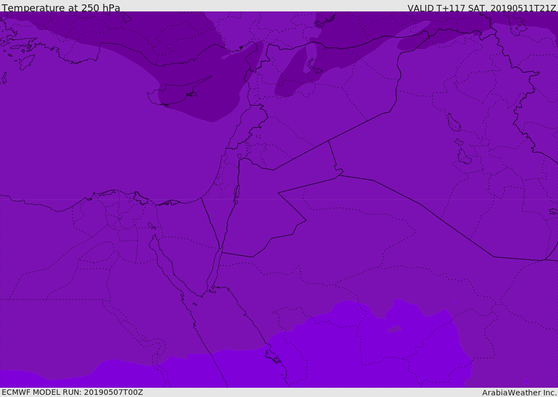Click the 'Temperature at 250 hPa' title text
The image size is (558, 397).
pyautogui.click(x=61, y=8)
